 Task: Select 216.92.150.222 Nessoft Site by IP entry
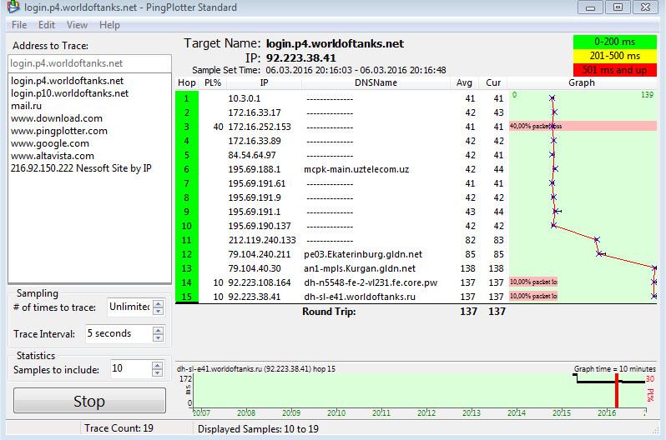81,168
